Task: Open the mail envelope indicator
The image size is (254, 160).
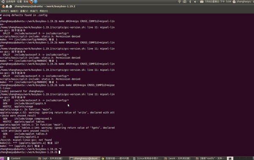Action: pyautogui.click(x=202, y=2)
